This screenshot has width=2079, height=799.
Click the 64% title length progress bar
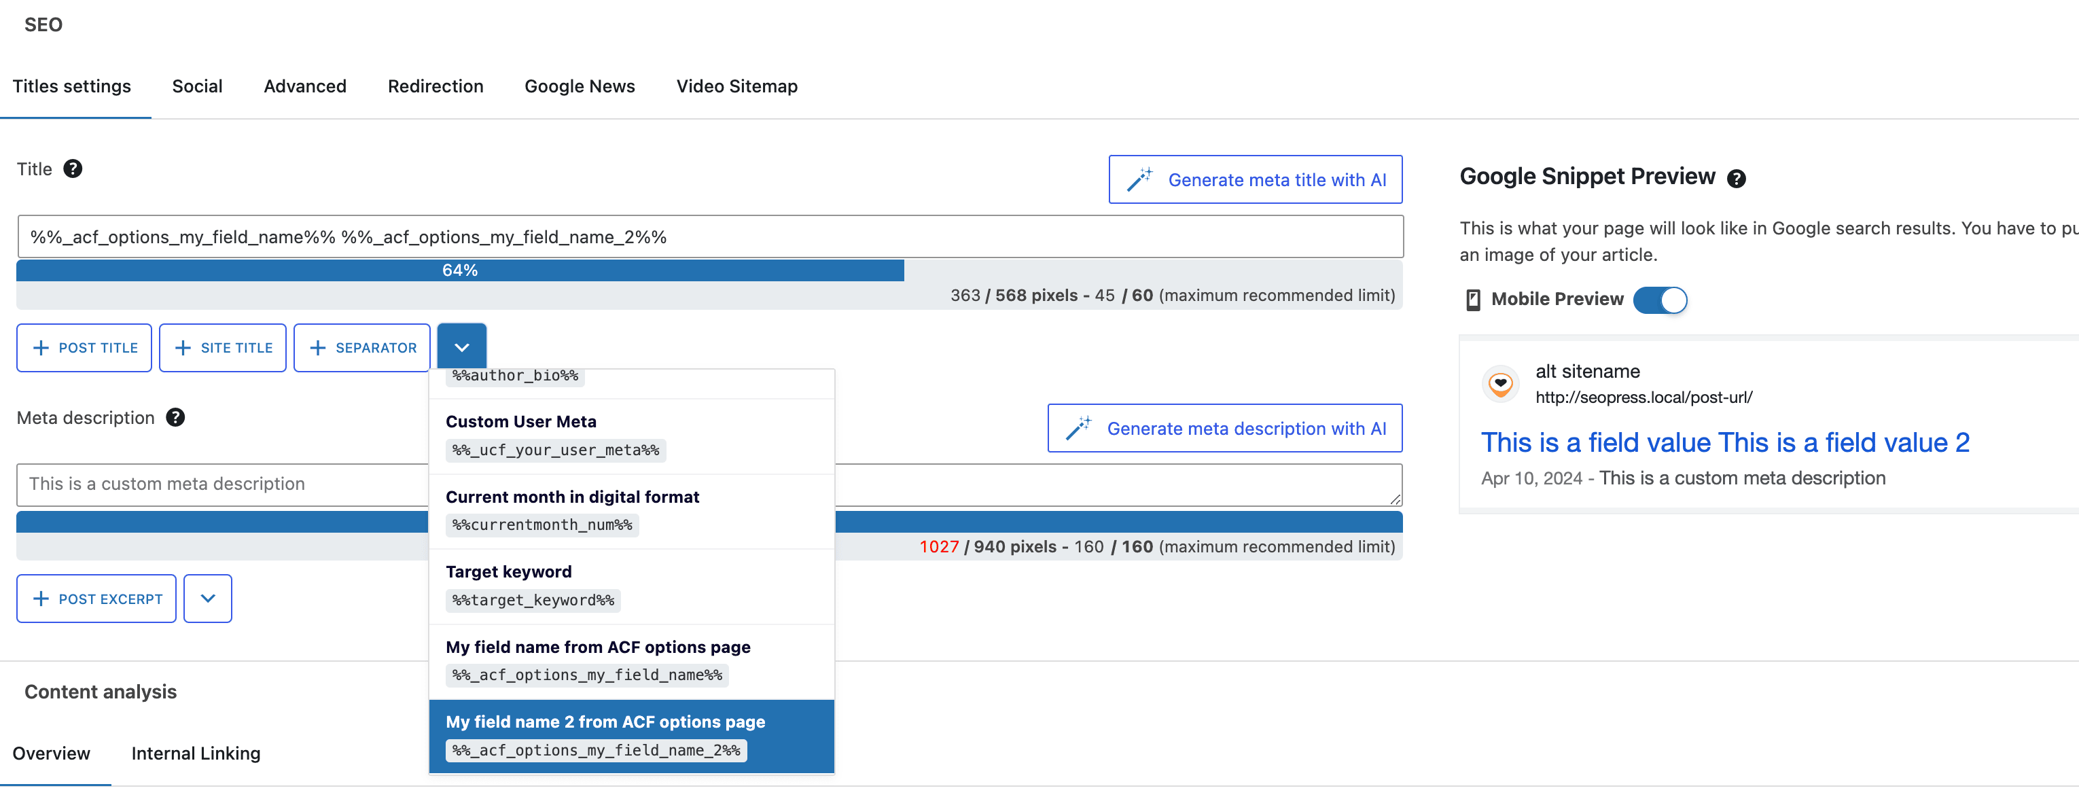460,270
